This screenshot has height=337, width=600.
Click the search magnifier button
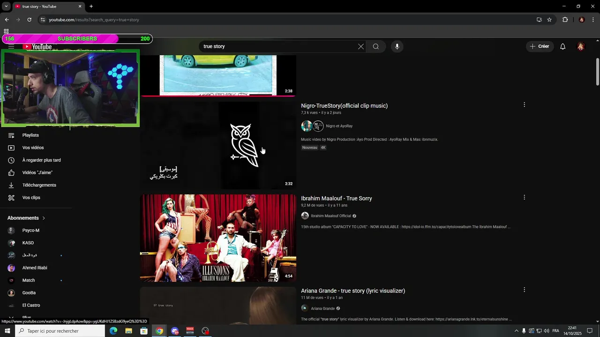pos(376,46)
